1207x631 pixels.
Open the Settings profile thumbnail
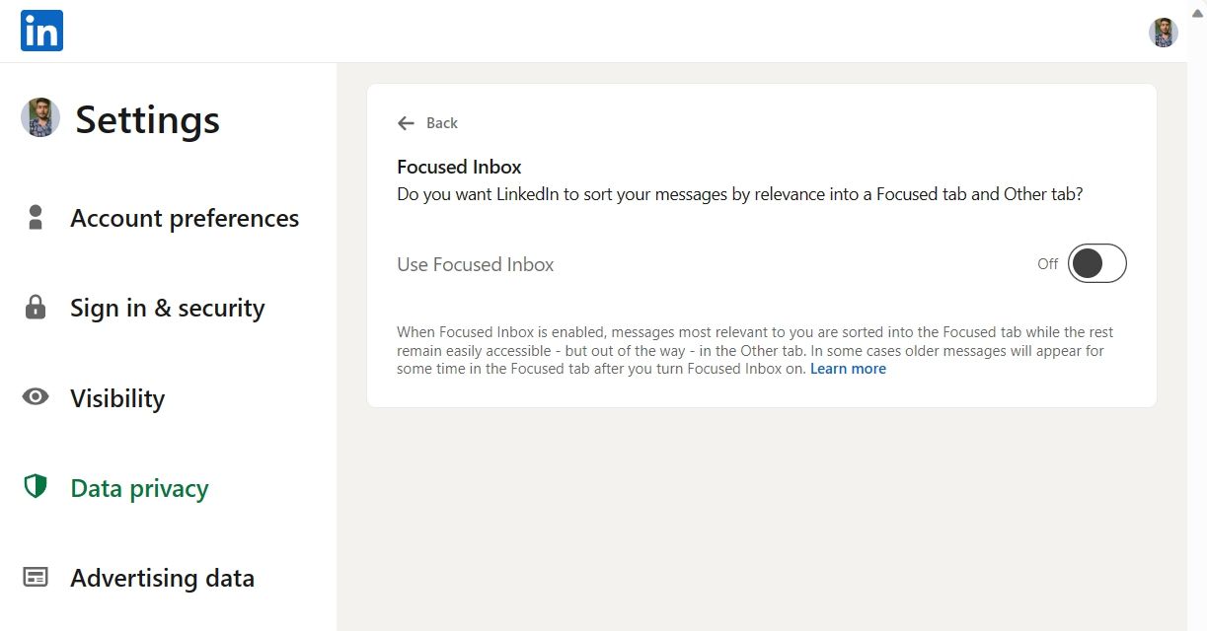[38, 118]
